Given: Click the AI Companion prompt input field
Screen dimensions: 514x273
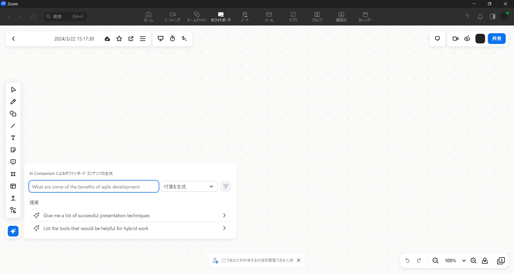Looking at the screenshot, I should [x=94, y=187].
